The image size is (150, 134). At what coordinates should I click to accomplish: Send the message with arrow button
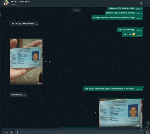pos(148,133)
